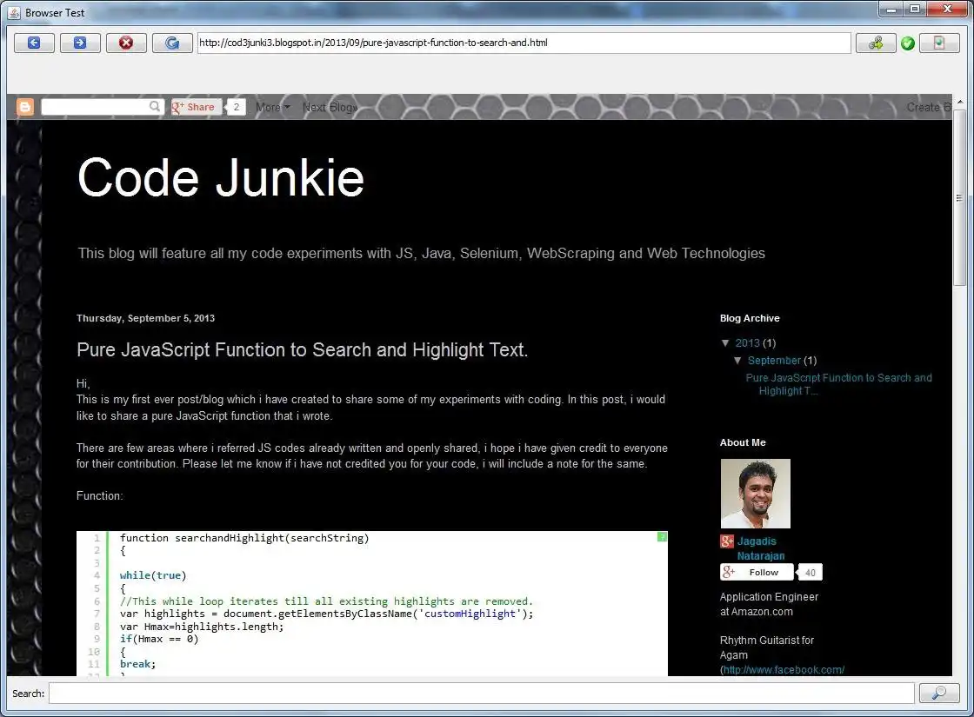974x717 pixels.
Task: Click the Google+ Follow button
Action: click(x=757, y=573)
